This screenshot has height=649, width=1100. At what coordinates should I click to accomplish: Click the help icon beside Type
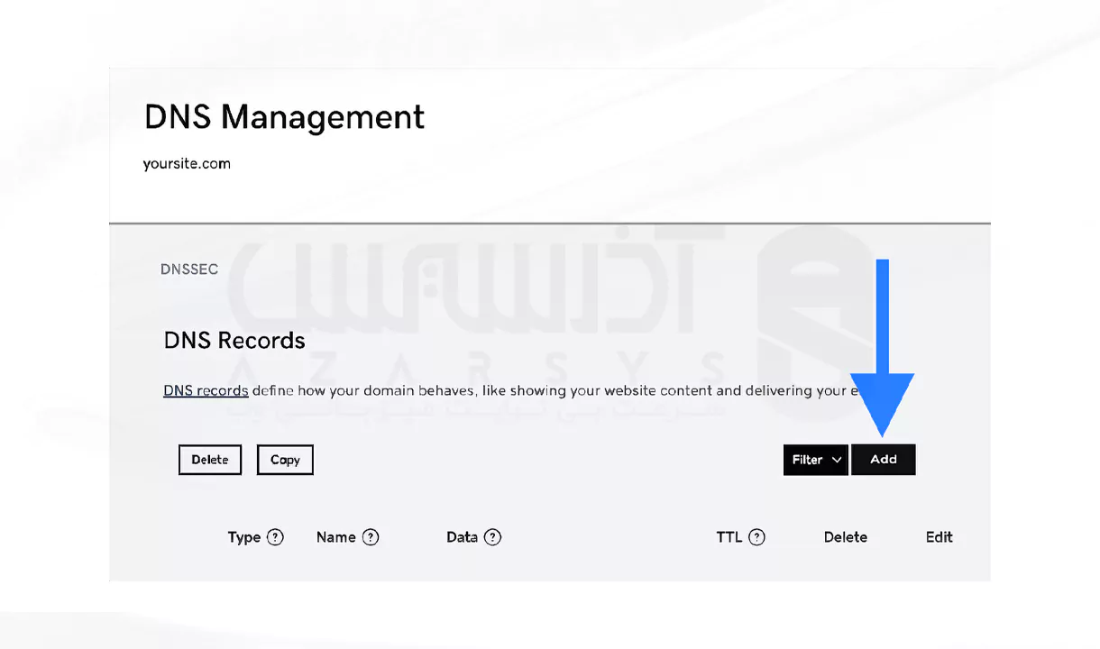tap(276, 537)
